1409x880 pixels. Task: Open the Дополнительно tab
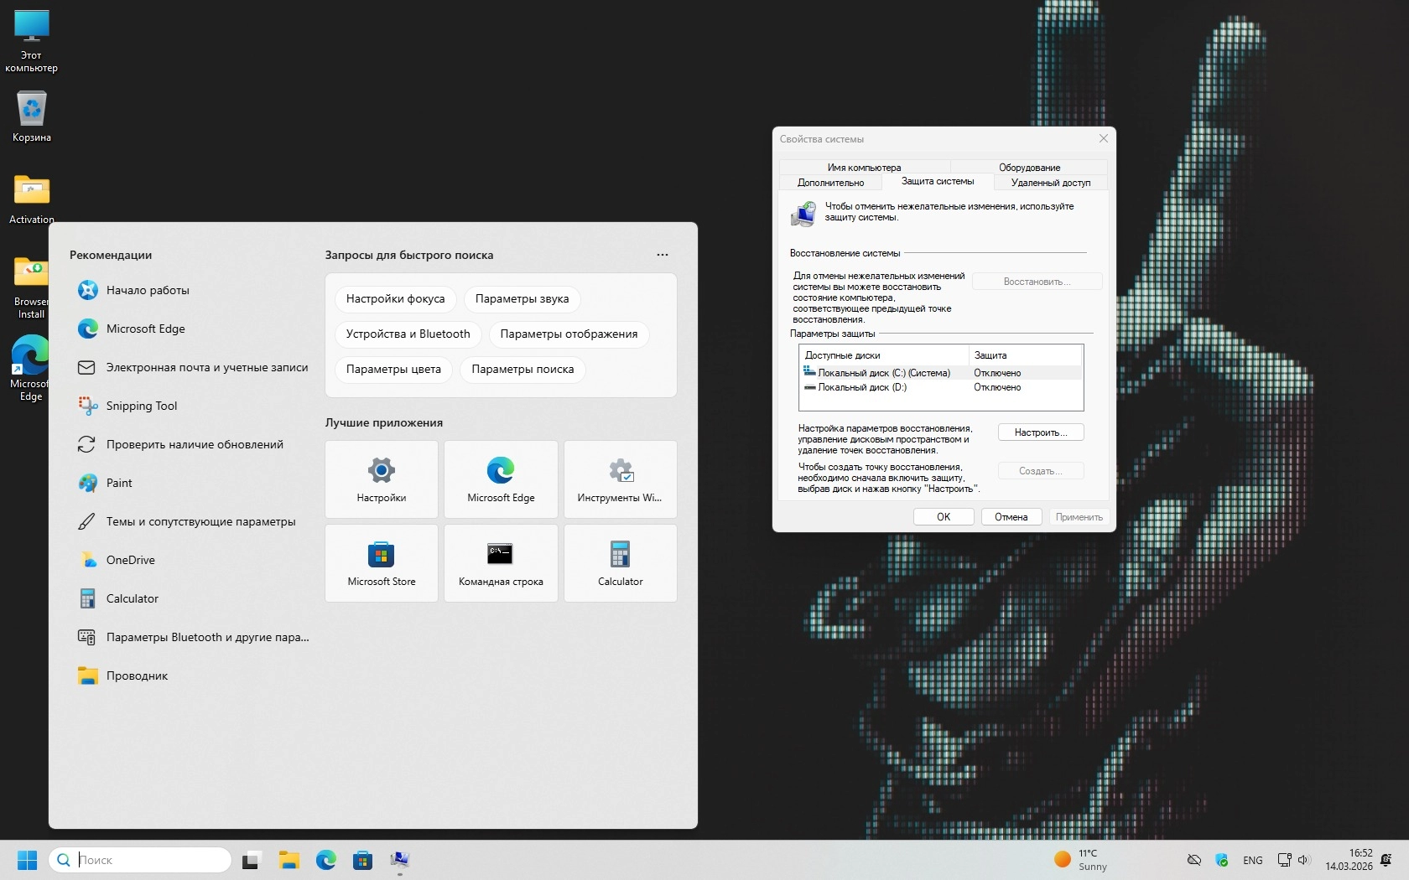point(830,183)
